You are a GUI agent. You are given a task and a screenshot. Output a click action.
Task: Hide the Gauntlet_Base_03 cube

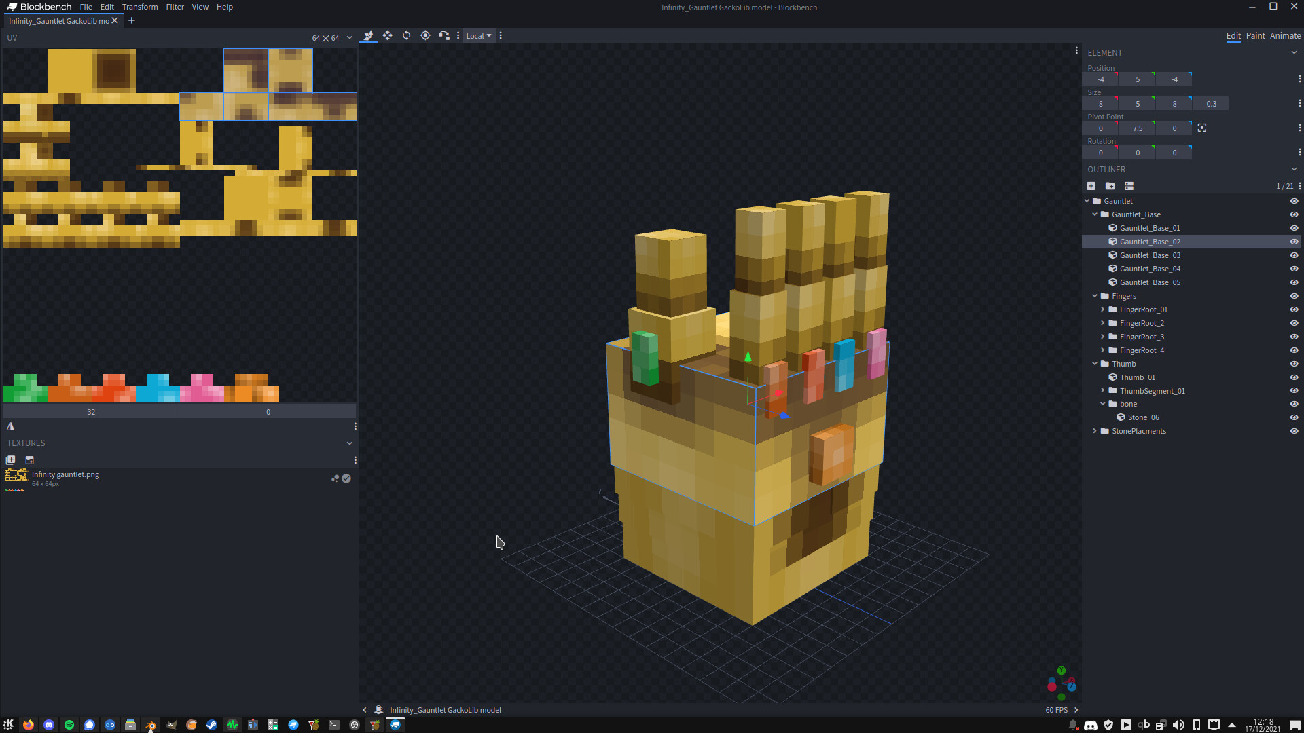pyautogui.click(x=1294, y=255)
